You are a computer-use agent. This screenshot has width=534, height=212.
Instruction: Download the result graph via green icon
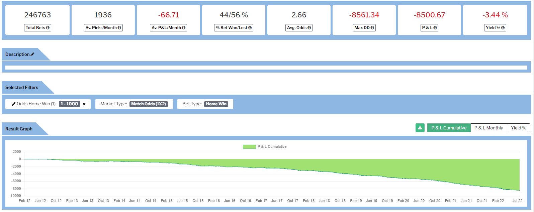(x=420, y=128)
